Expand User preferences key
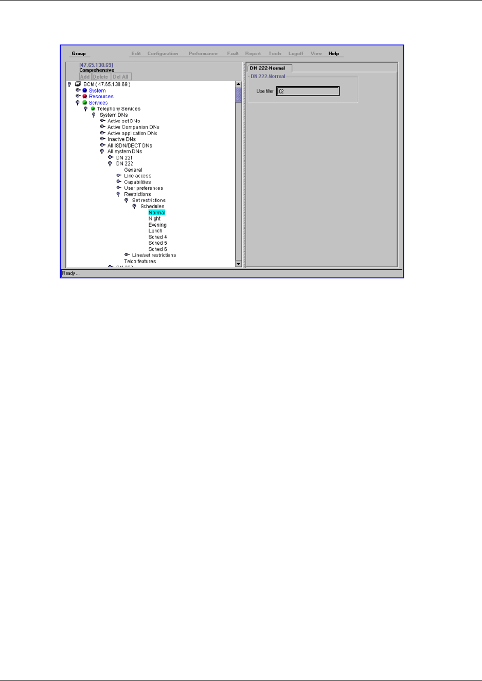The height and width of the screenshot is (681, 482). pos(119,188)
